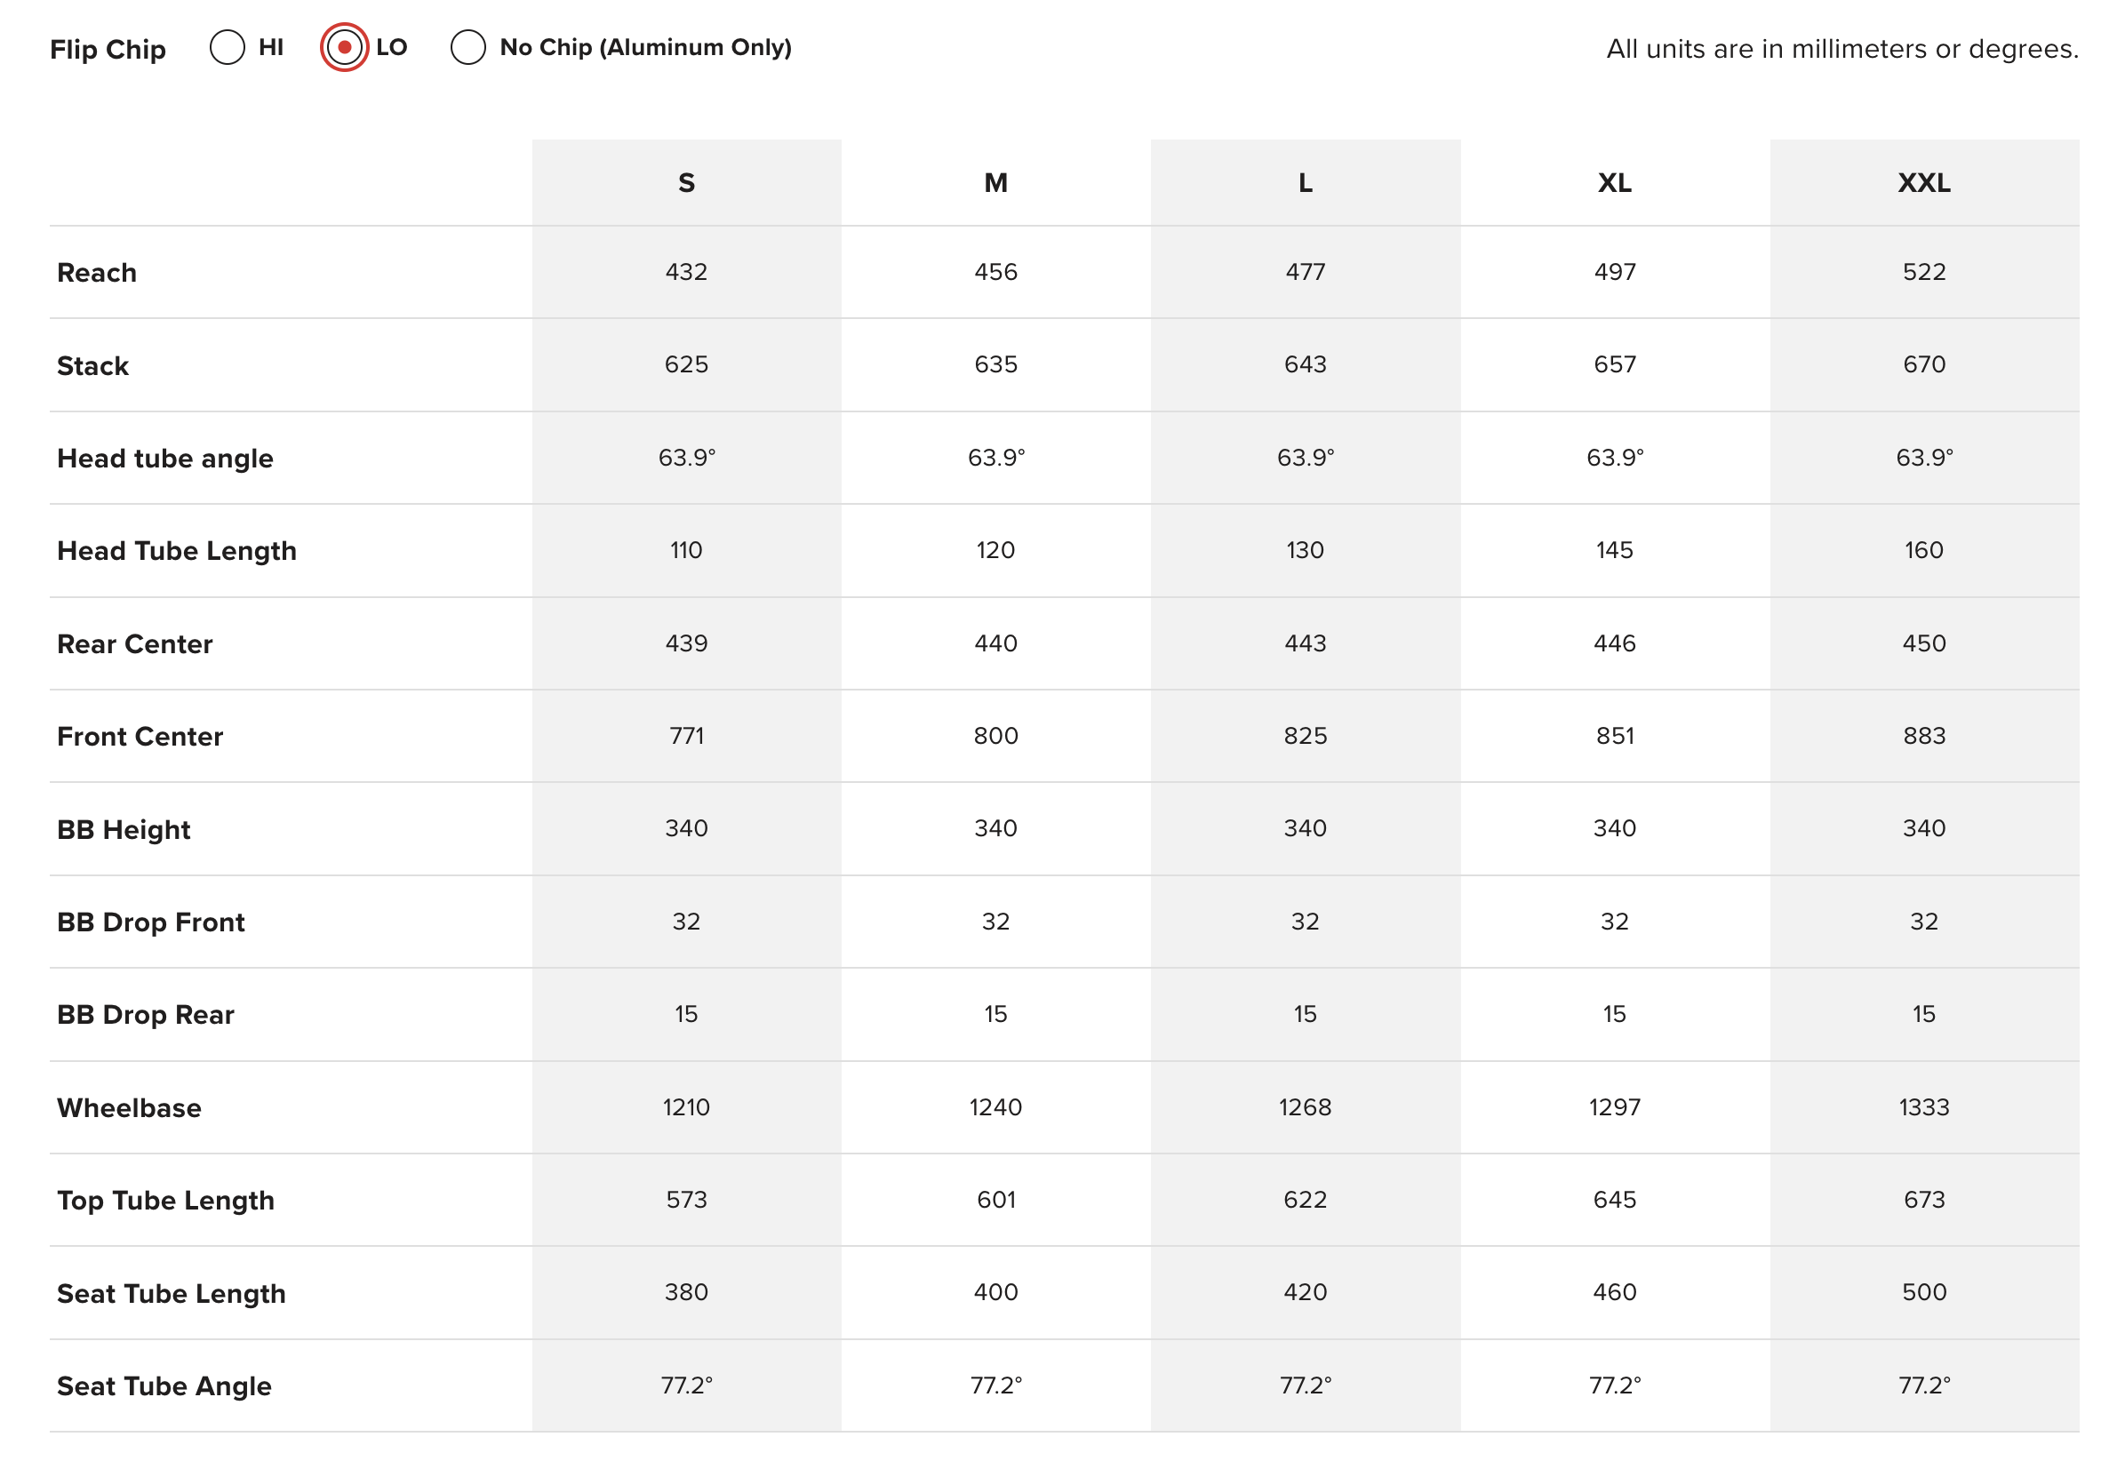Click the Front Center value 800

pos(995,736)
